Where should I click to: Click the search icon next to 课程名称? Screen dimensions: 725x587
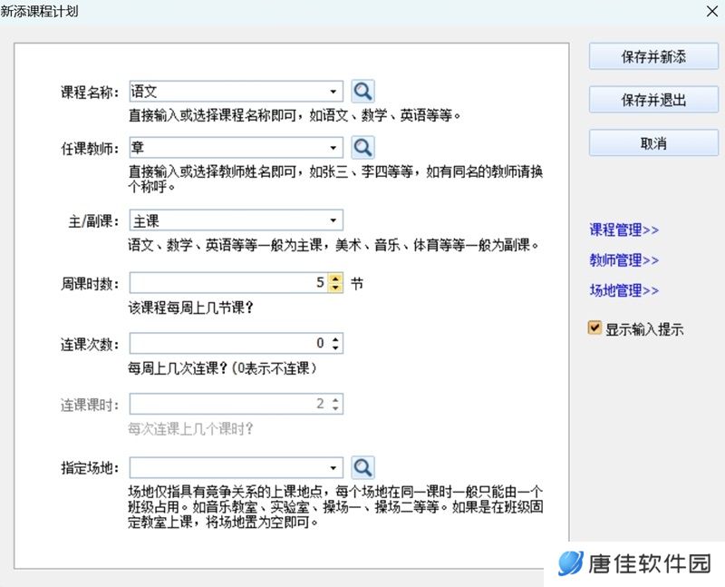click(x=363, y=92)
